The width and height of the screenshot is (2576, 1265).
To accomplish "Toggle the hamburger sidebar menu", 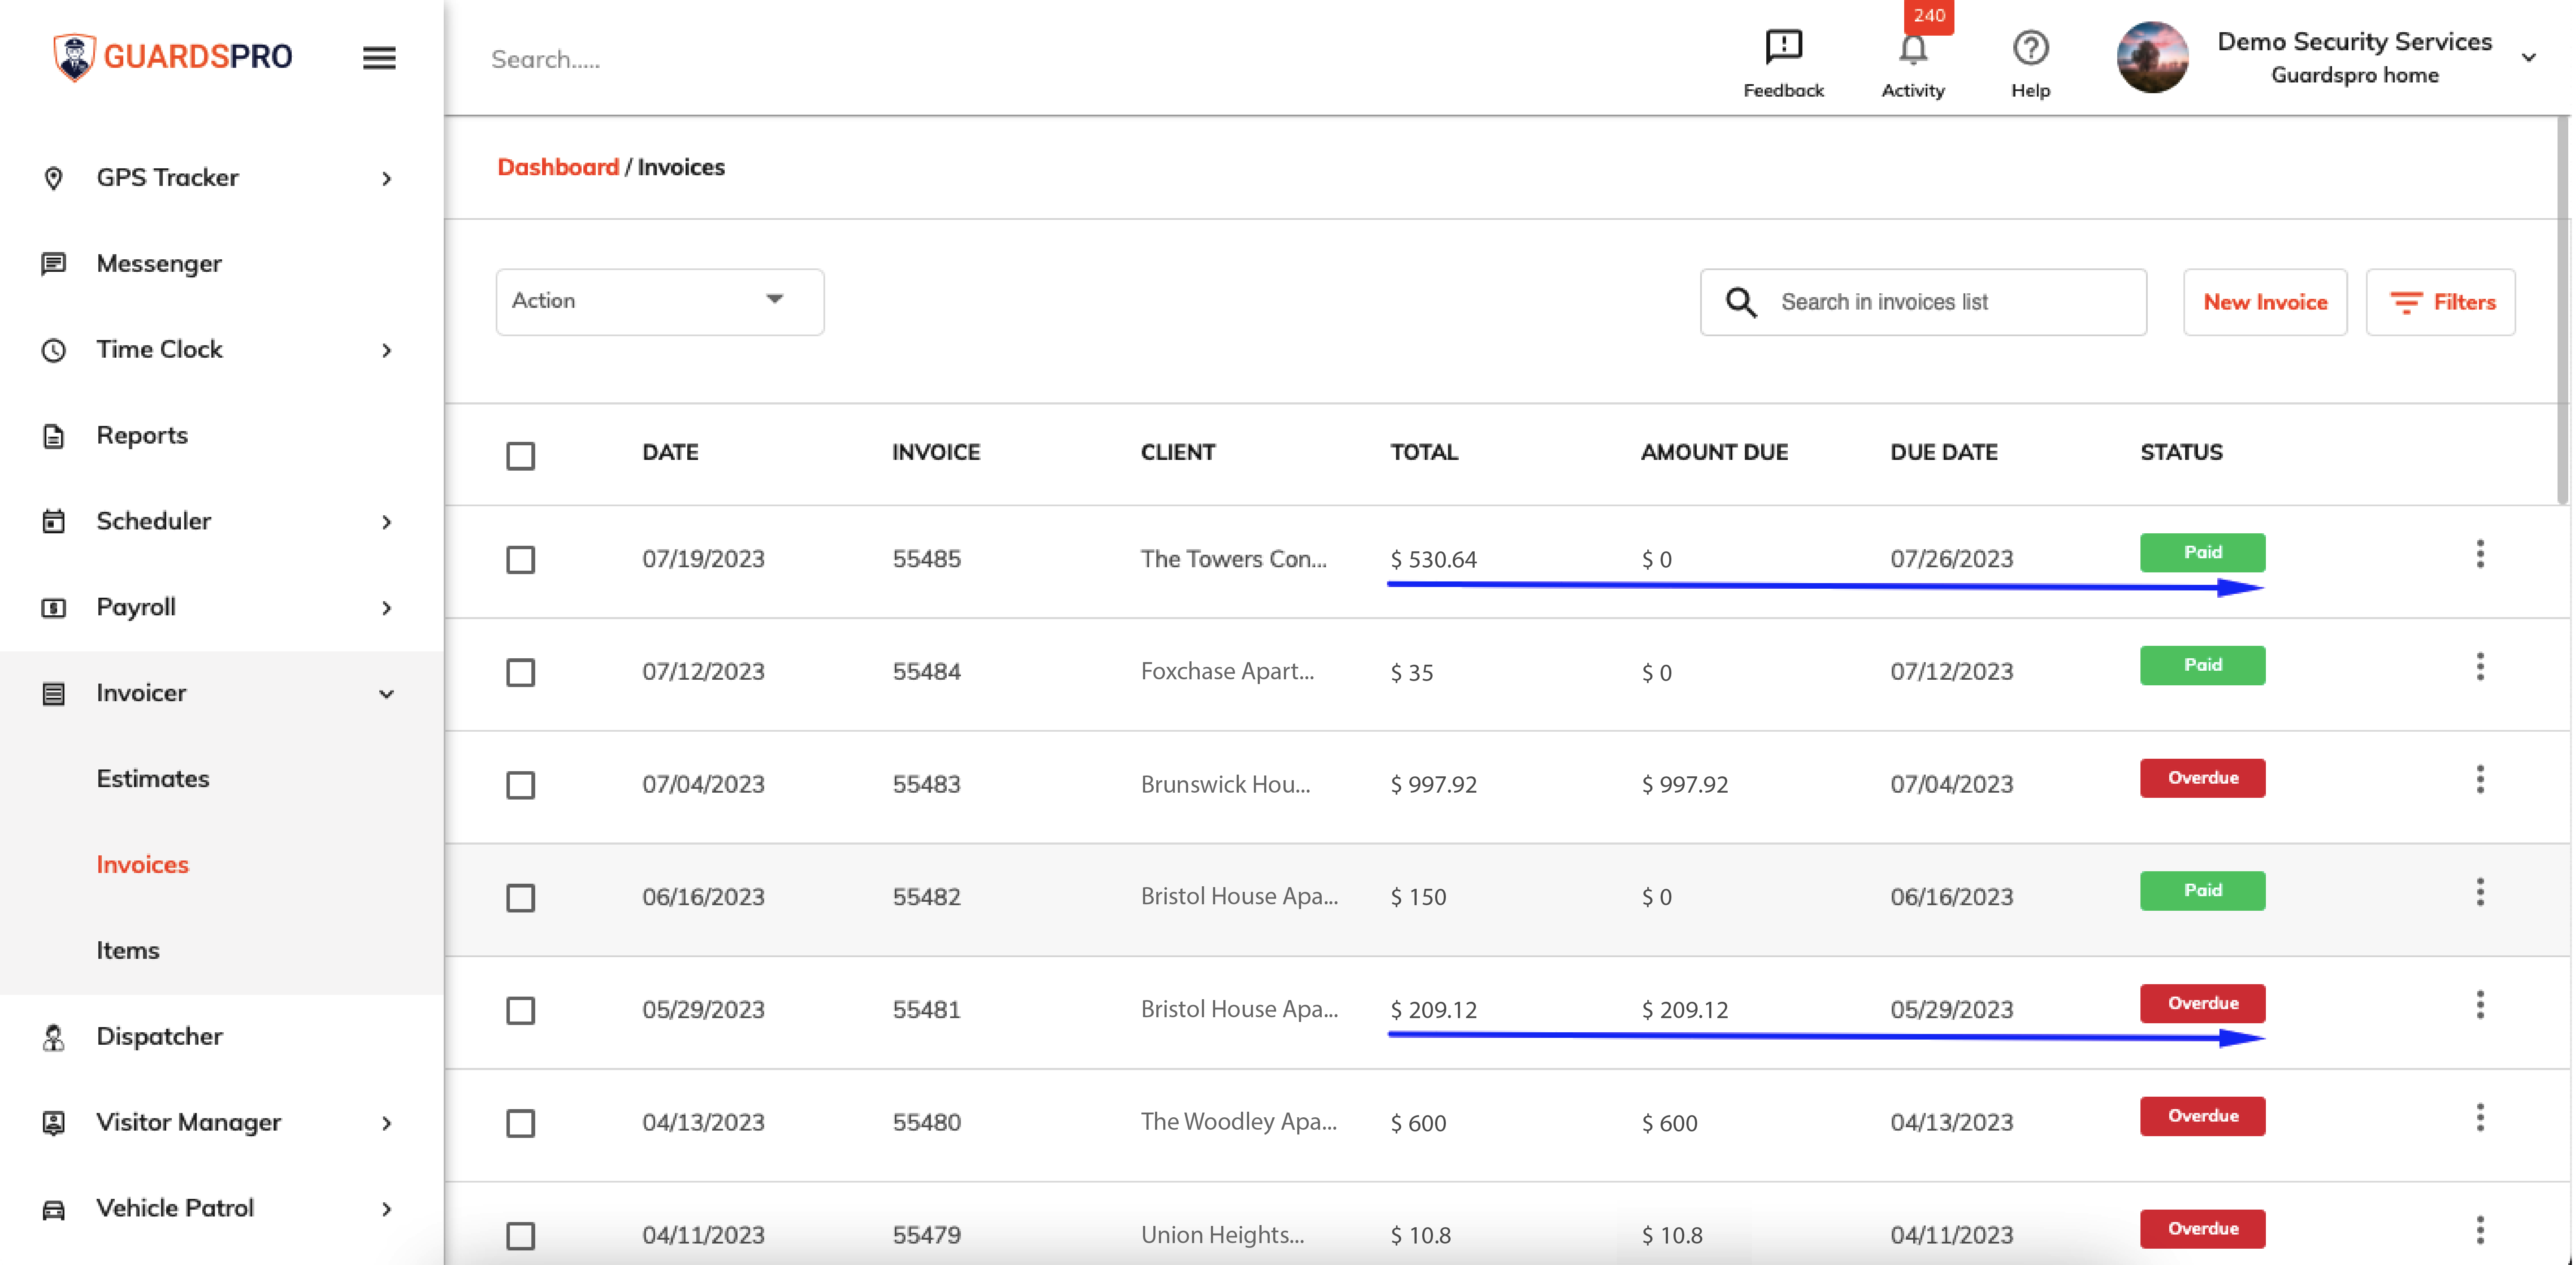I will [x=379, y=58].
